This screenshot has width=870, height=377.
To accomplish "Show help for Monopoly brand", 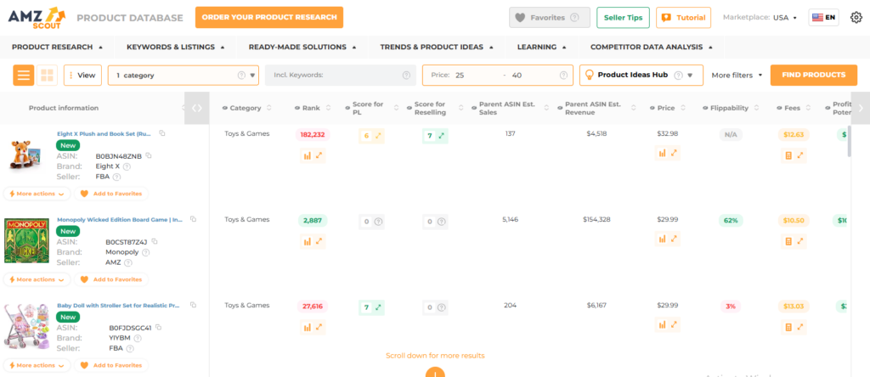I will [x=146, y=252].
